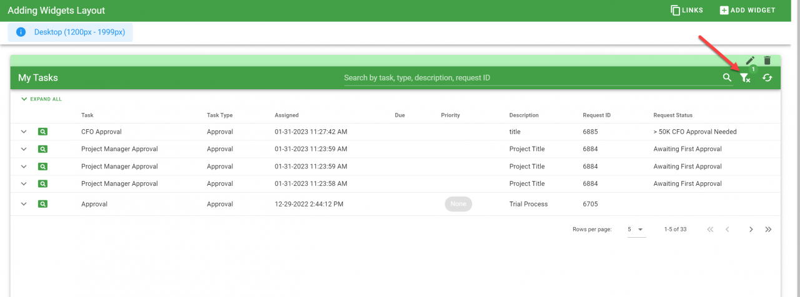Go to the next page of tasks

(x=751, y=230)
